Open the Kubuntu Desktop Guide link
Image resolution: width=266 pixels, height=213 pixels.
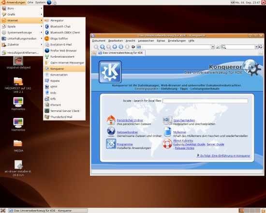[189, 144]
